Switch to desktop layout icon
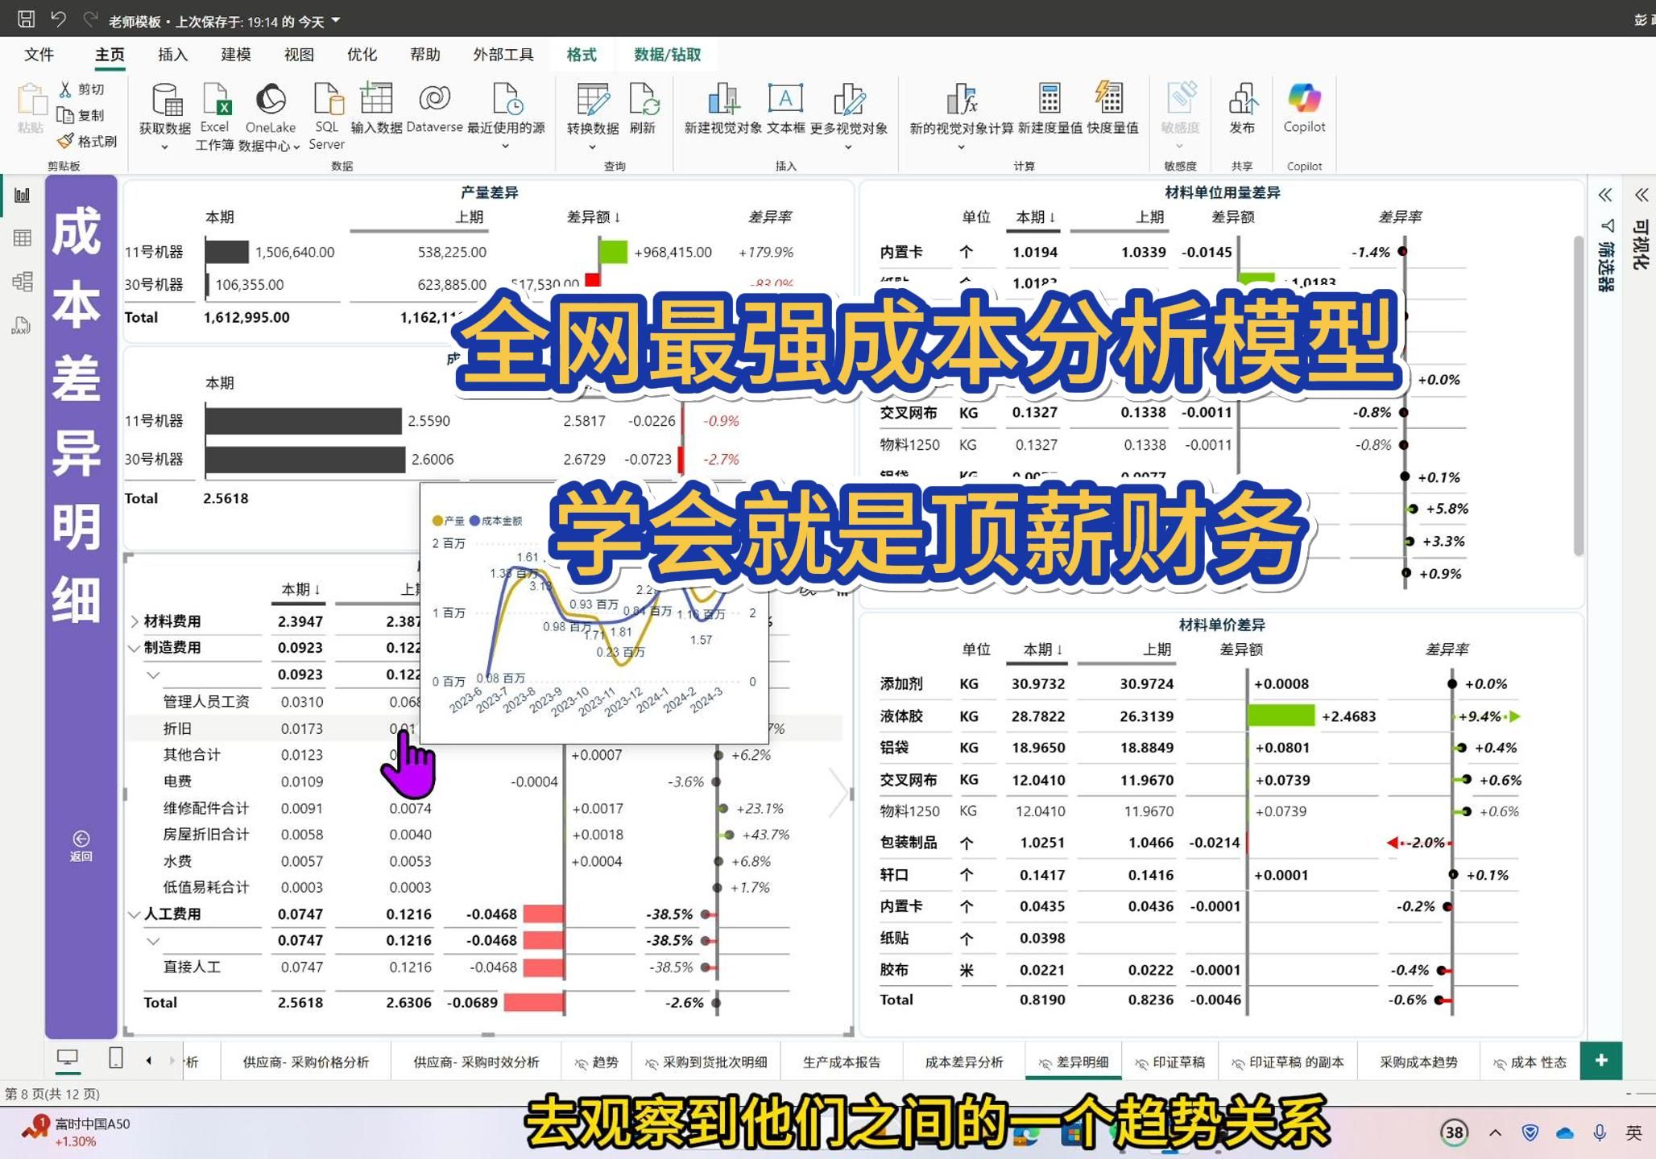The width and height of the screenshot is (1656, 1159). 68,1058
